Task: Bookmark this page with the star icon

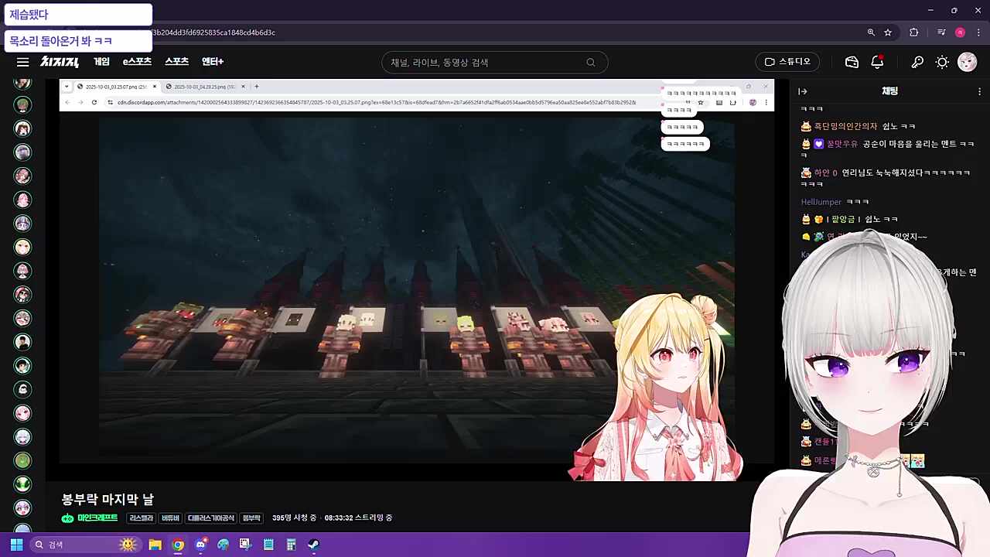Action: coord(888,32)
